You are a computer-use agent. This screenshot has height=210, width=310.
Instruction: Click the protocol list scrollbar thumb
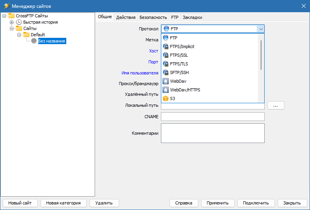click(261, 55)
